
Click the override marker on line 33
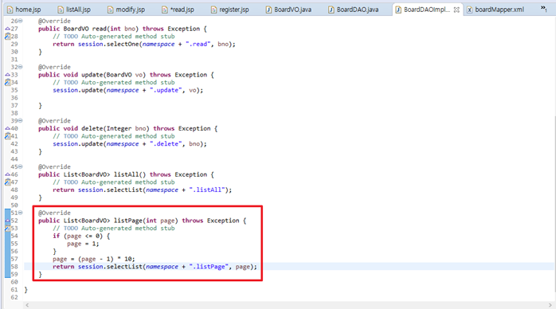pos(7,75)
